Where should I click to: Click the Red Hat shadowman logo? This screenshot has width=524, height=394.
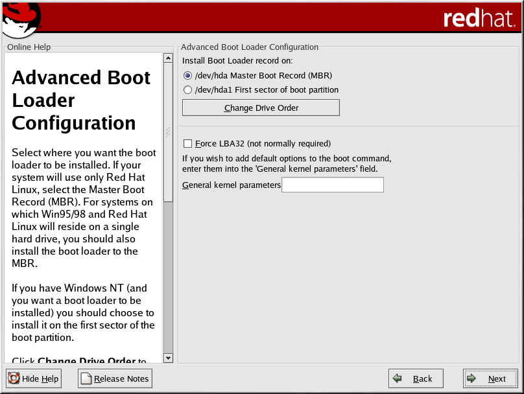[19, 18]
